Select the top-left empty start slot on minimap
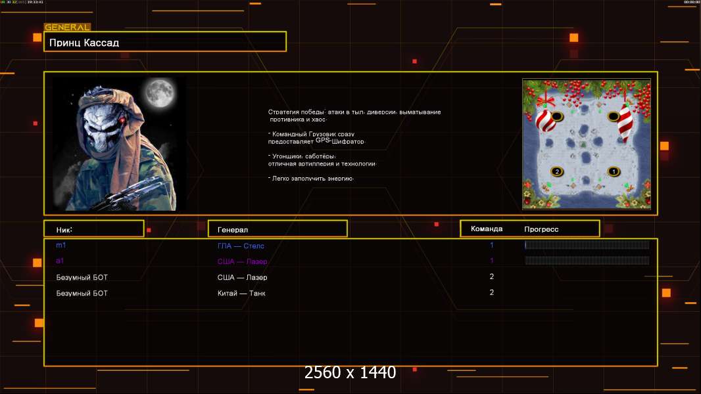Screen dimensions: 701x394 556,116
